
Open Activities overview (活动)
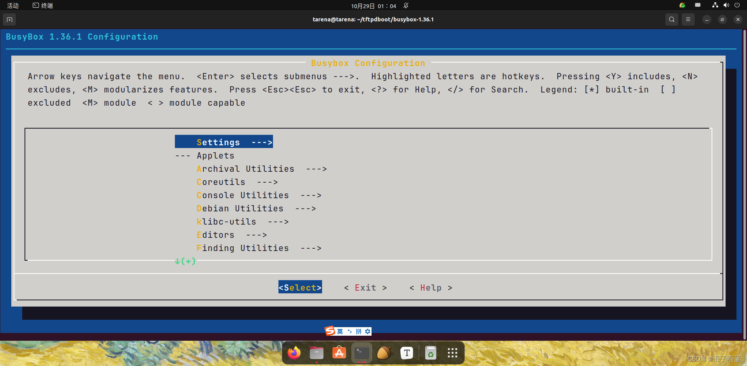click(x=13, y=5)
